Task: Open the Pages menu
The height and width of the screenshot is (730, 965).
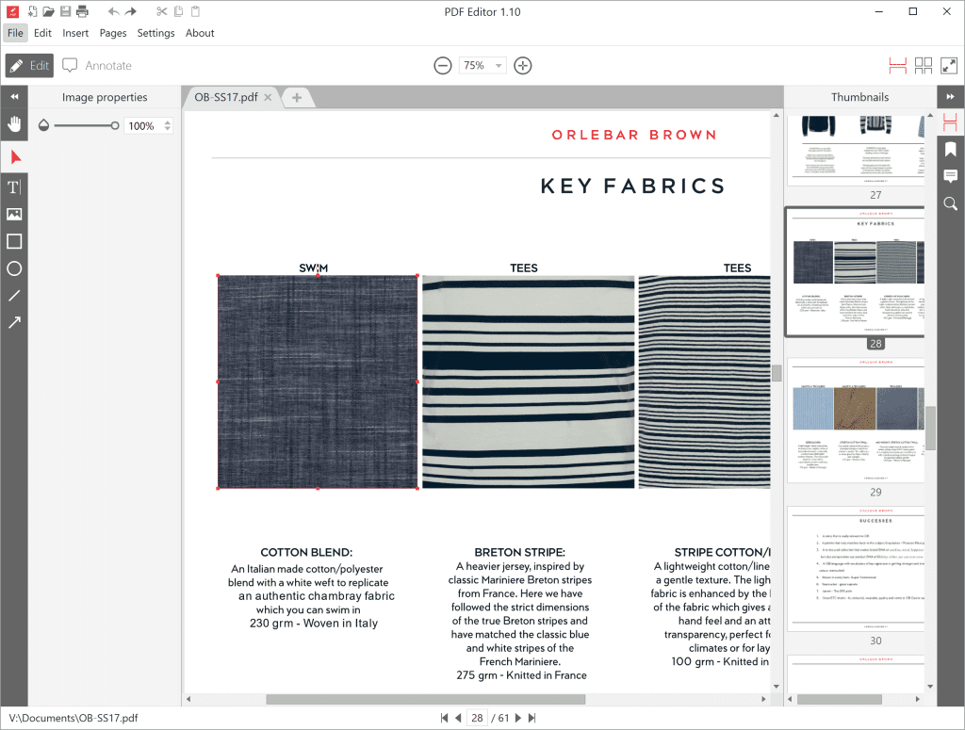Action: tap(112, 32)
